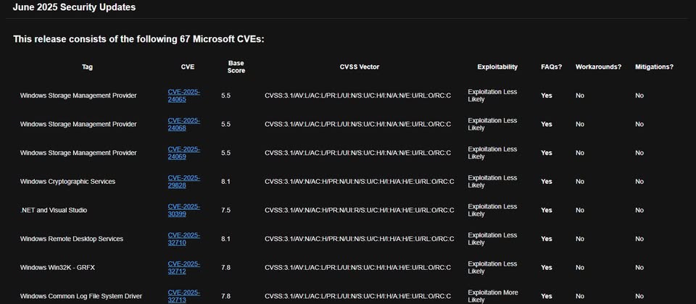Click 'Exploitation More Likely' for Common Log File System

tap(492, 297)
